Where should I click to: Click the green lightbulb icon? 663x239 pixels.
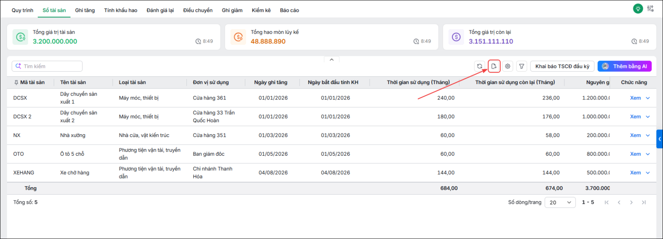coord(638,8)
